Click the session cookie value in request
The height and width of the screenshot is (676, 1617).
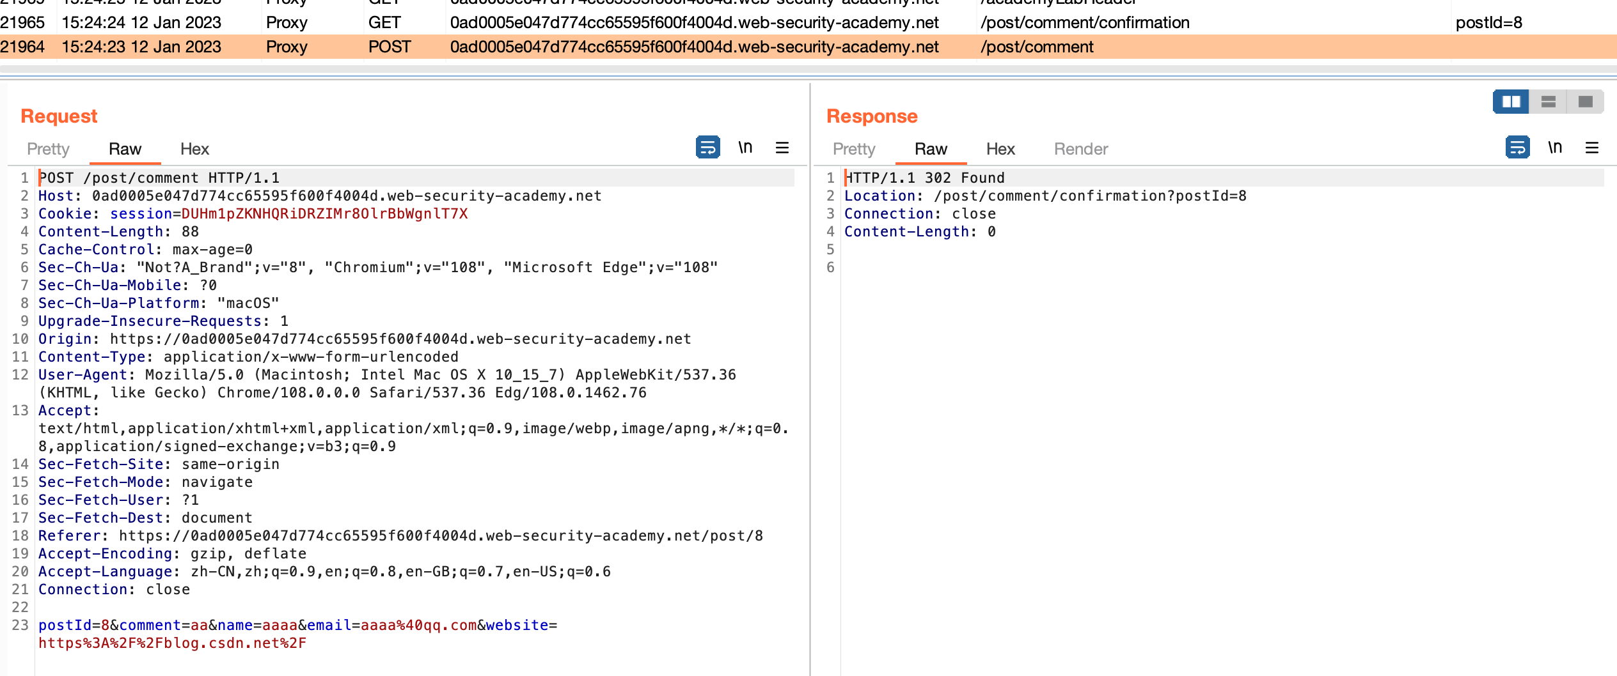(x=324, y=213)
